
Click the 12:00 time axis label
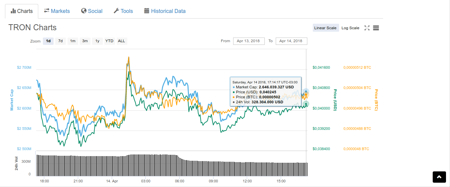(247, 181)
